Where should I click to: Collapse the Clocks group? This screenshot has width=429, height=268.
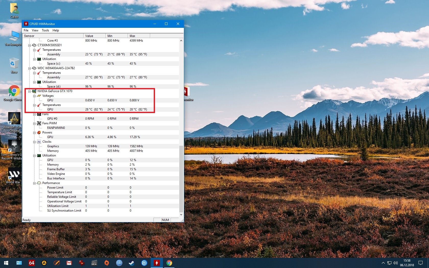coord(34,142)
